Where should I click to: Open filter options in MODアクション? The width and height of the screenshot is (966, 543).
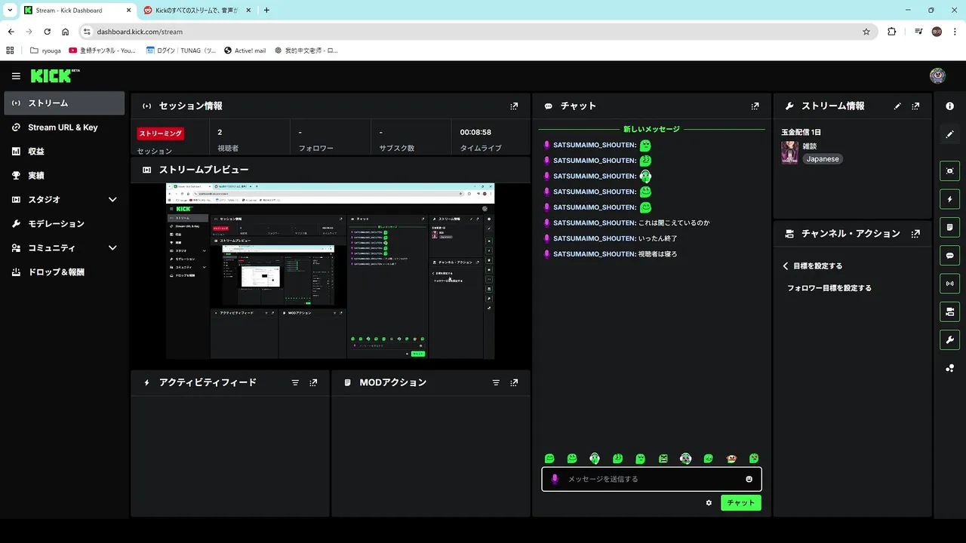[496, 382]
